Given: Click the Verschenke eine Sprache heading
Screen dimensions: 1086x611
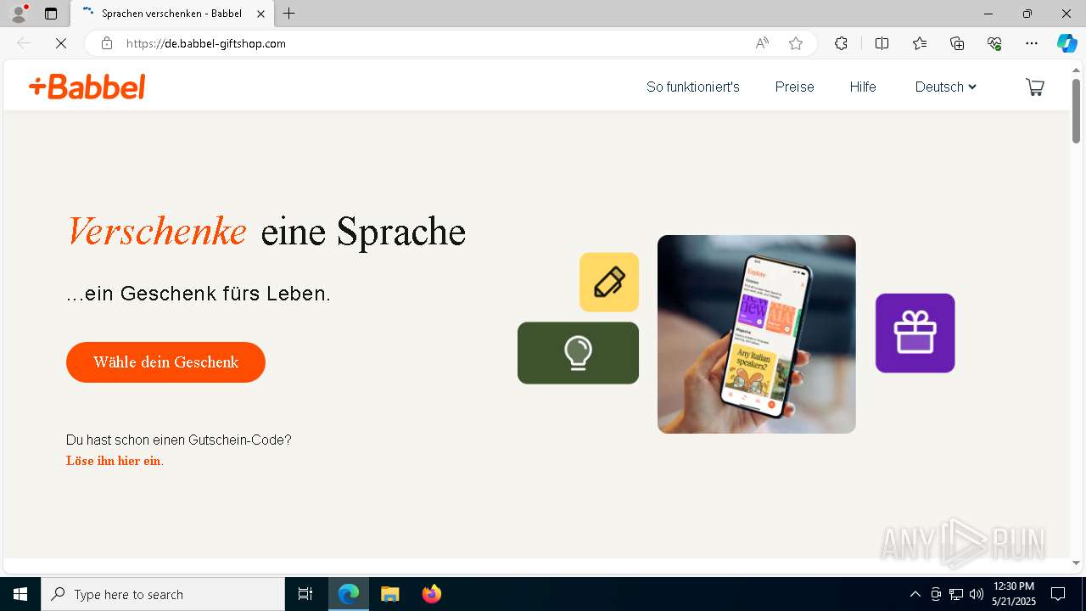Looking at the screenshot, I should click(x=266, y=232).
